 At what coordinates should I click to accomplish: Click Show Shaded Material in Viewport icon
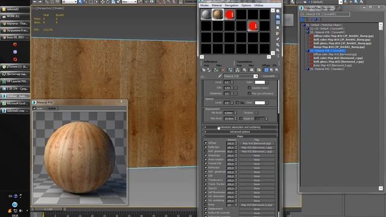259,70
